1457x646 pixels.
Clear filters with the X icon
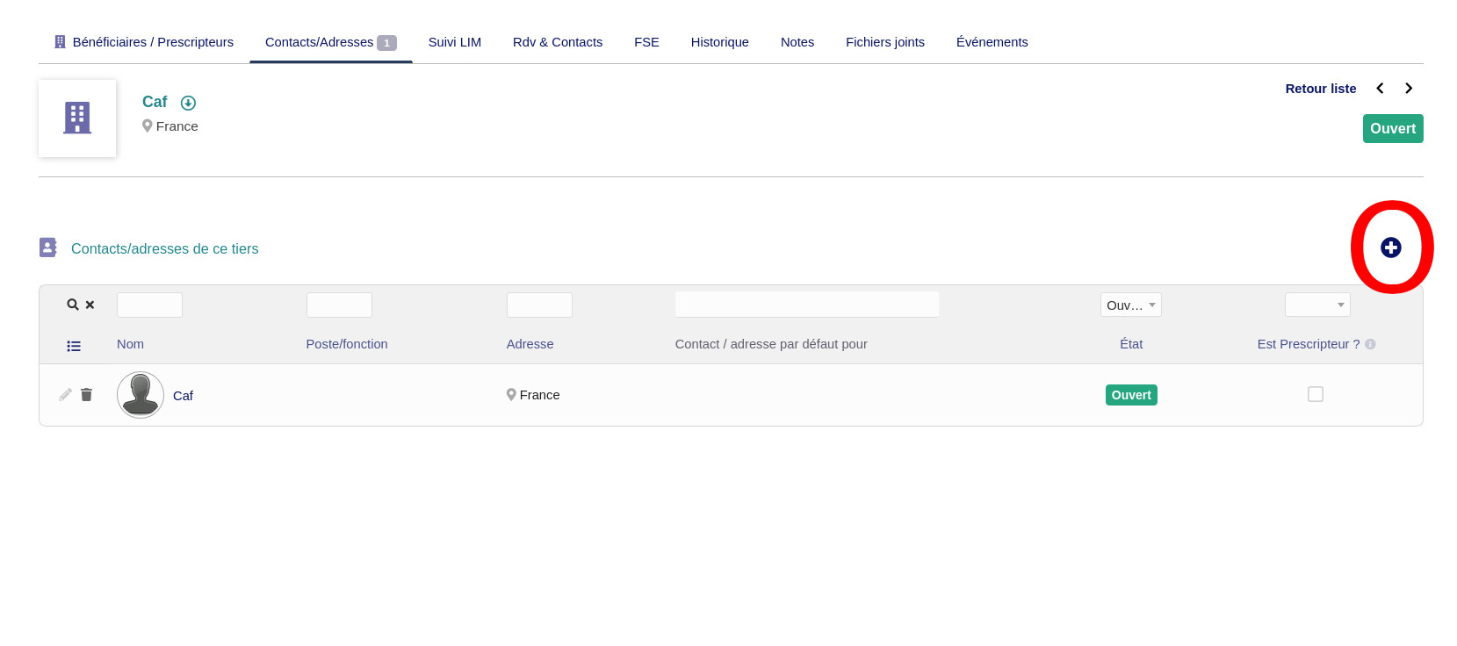click(90, 305)
